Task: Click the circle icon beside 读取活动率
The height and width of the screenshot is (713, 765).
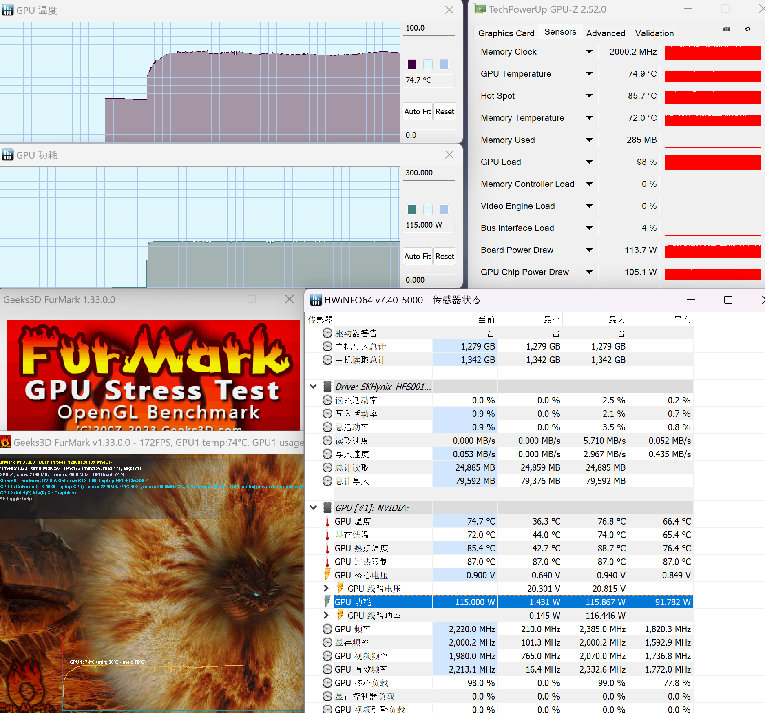Action: [327, 400]
